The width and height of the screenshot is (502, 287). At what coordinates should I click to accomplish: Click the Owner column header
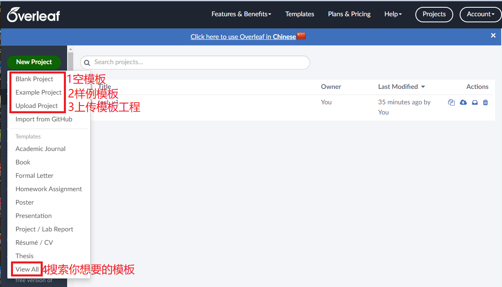[x=331, y=86]
